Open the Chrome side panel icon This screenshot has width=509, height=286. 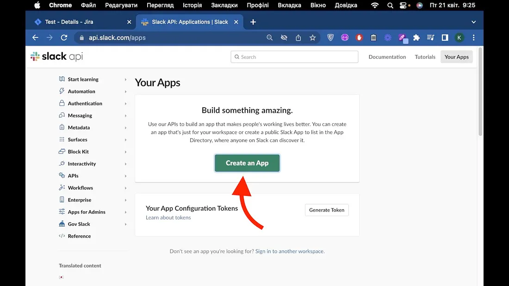445,37
